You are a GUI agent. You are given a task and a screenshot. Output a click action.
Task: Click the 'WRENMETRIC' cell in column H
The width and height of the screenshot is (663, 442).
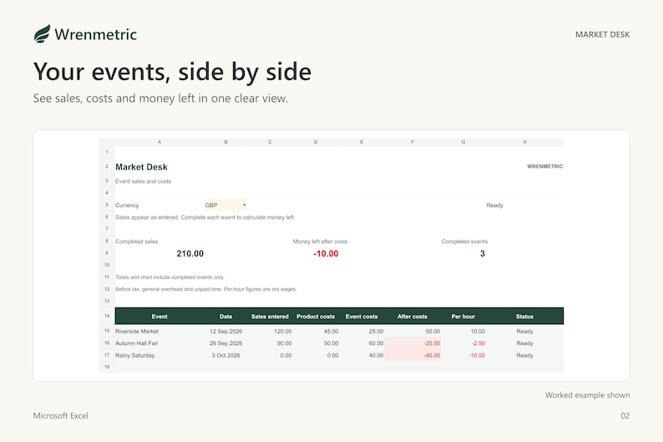click(544, 166)
